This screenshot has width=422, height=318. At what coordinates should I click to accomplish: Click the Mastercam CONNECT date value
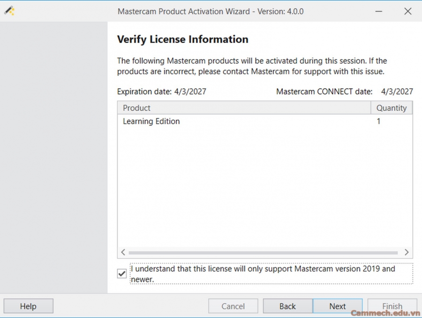[397, 91]
